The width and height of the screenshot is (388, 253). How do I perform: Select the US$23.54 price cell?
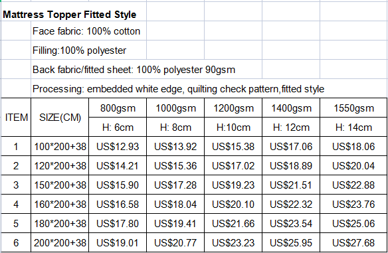tap(291, 223)
